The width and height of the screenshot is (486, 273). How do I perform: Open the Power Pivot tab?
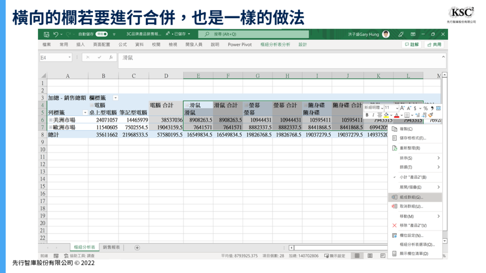coord(240,45)
